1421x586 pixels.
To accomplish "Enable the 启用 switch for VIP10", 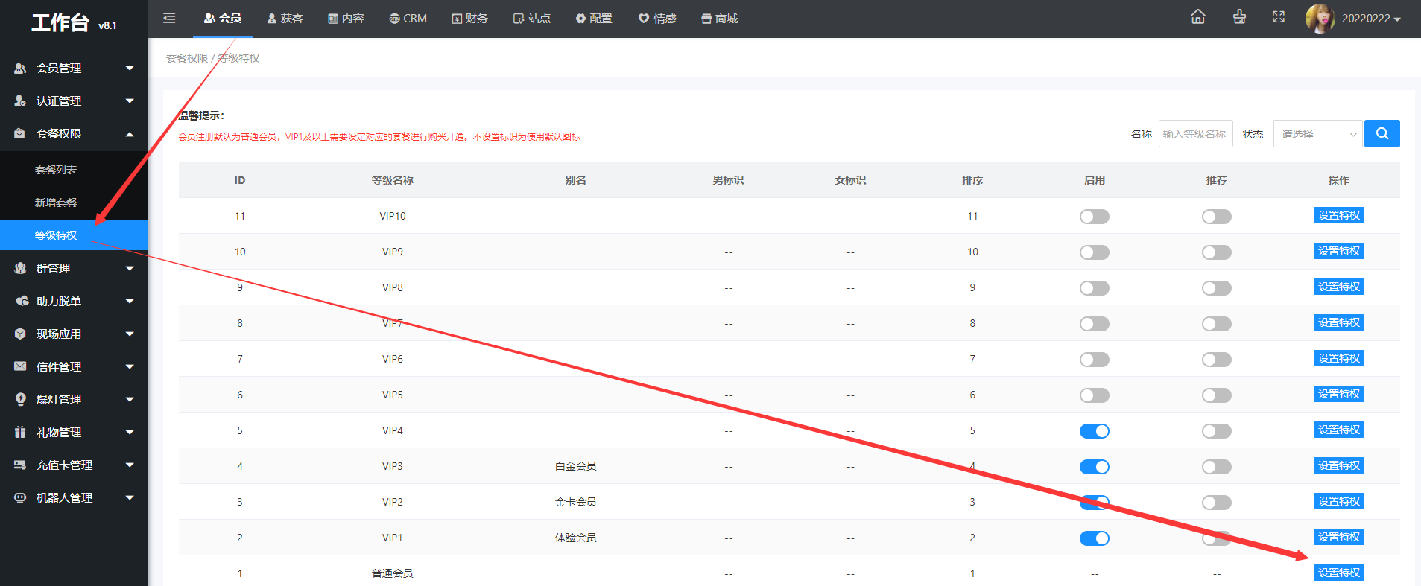I will tap(1094, 217).
